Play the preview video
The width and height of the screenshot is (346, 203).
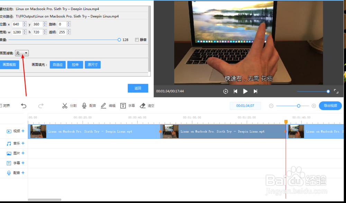click(x=245, y=91)
